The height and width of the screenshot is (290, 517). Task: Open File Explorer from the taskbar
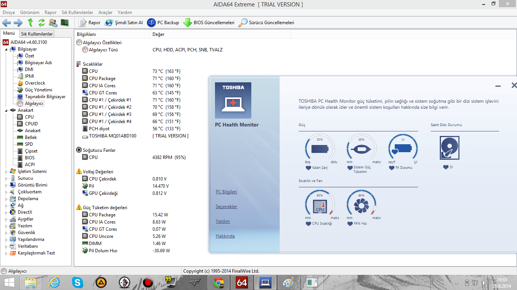[31, 282]
